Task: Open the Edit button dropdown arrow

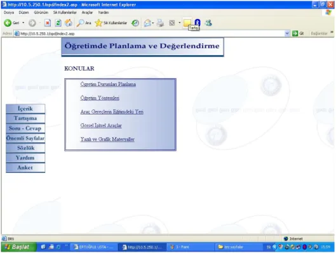Action: pyautogui.click(x=180, y=23)
